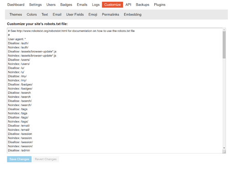Click the textarea scrollbar up arrow
The height and width of the screenshot is (169, 236).
[224, 30]
